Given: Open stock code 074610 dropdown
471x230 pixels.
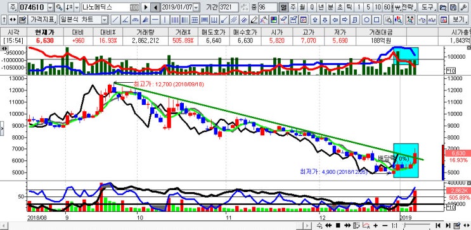Looking at the screenshot, I should click(x=50, y=7).
